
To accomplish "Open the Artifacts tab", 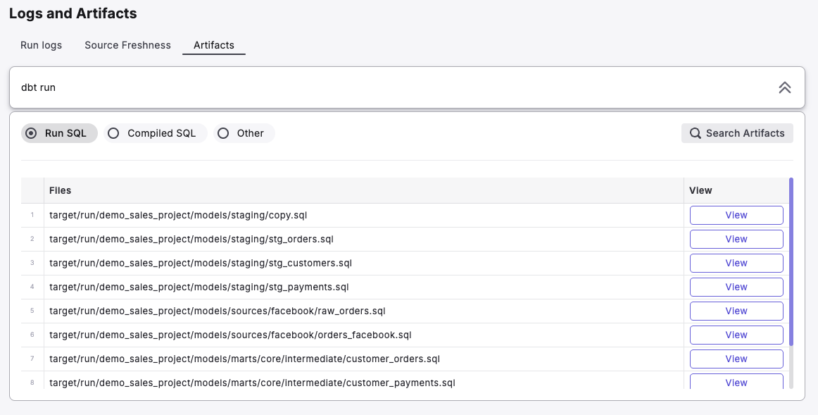I will point(214,45).
